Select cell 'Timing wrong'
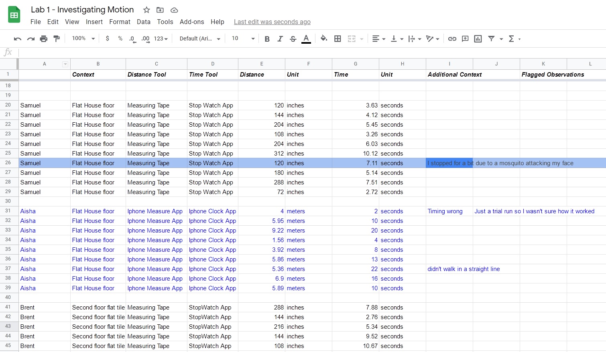 pyautogui.click(x=449, y=211)
